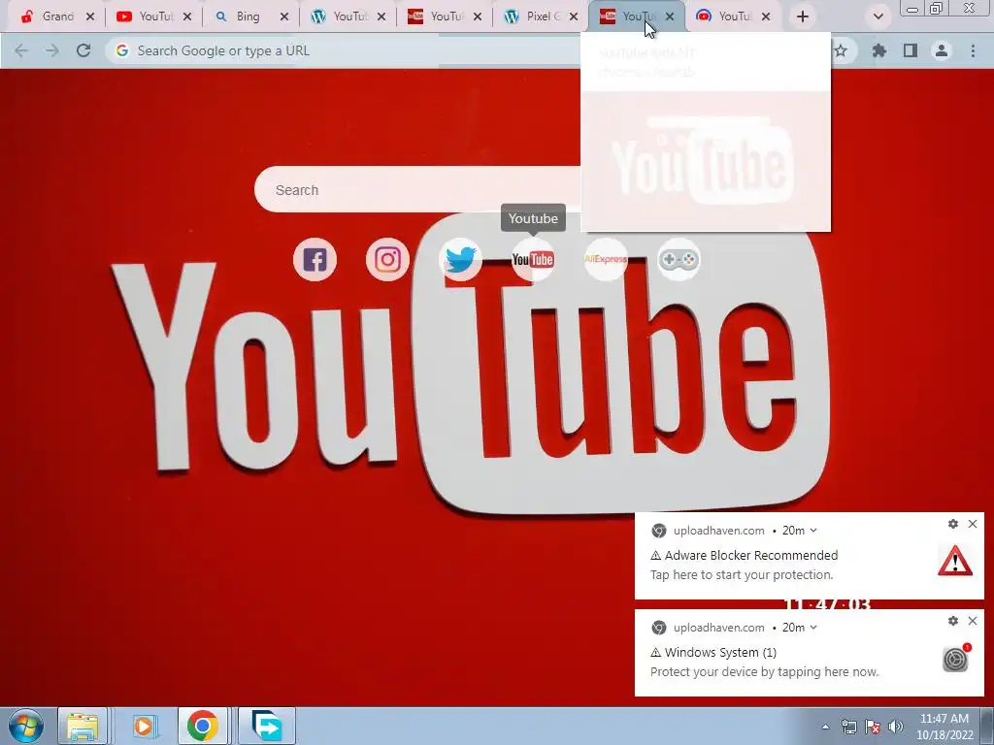This screenshot has height=745, width=994.
Task: Open the game controller shortcut
Action: [679, 259]
